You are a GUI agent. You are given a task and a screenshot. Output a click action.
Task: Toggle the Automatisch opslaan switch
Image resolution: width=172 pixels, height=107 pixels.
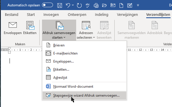tap(47, 5)
